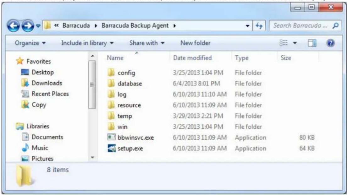This screenshot has width=347, height=195.
Task: Click the Desktop icon in navigation pane
Action: 25,72
